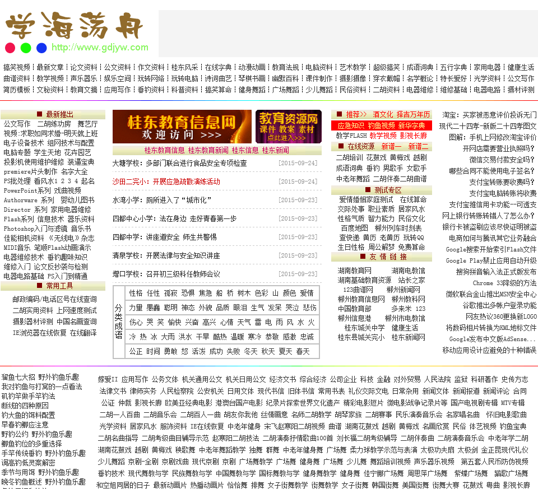Image resolution: width=538 pixels, height=489 pixels.
Task: Open 爱情婚姻家庭测试 in the test zone
Action: (366, 199)
